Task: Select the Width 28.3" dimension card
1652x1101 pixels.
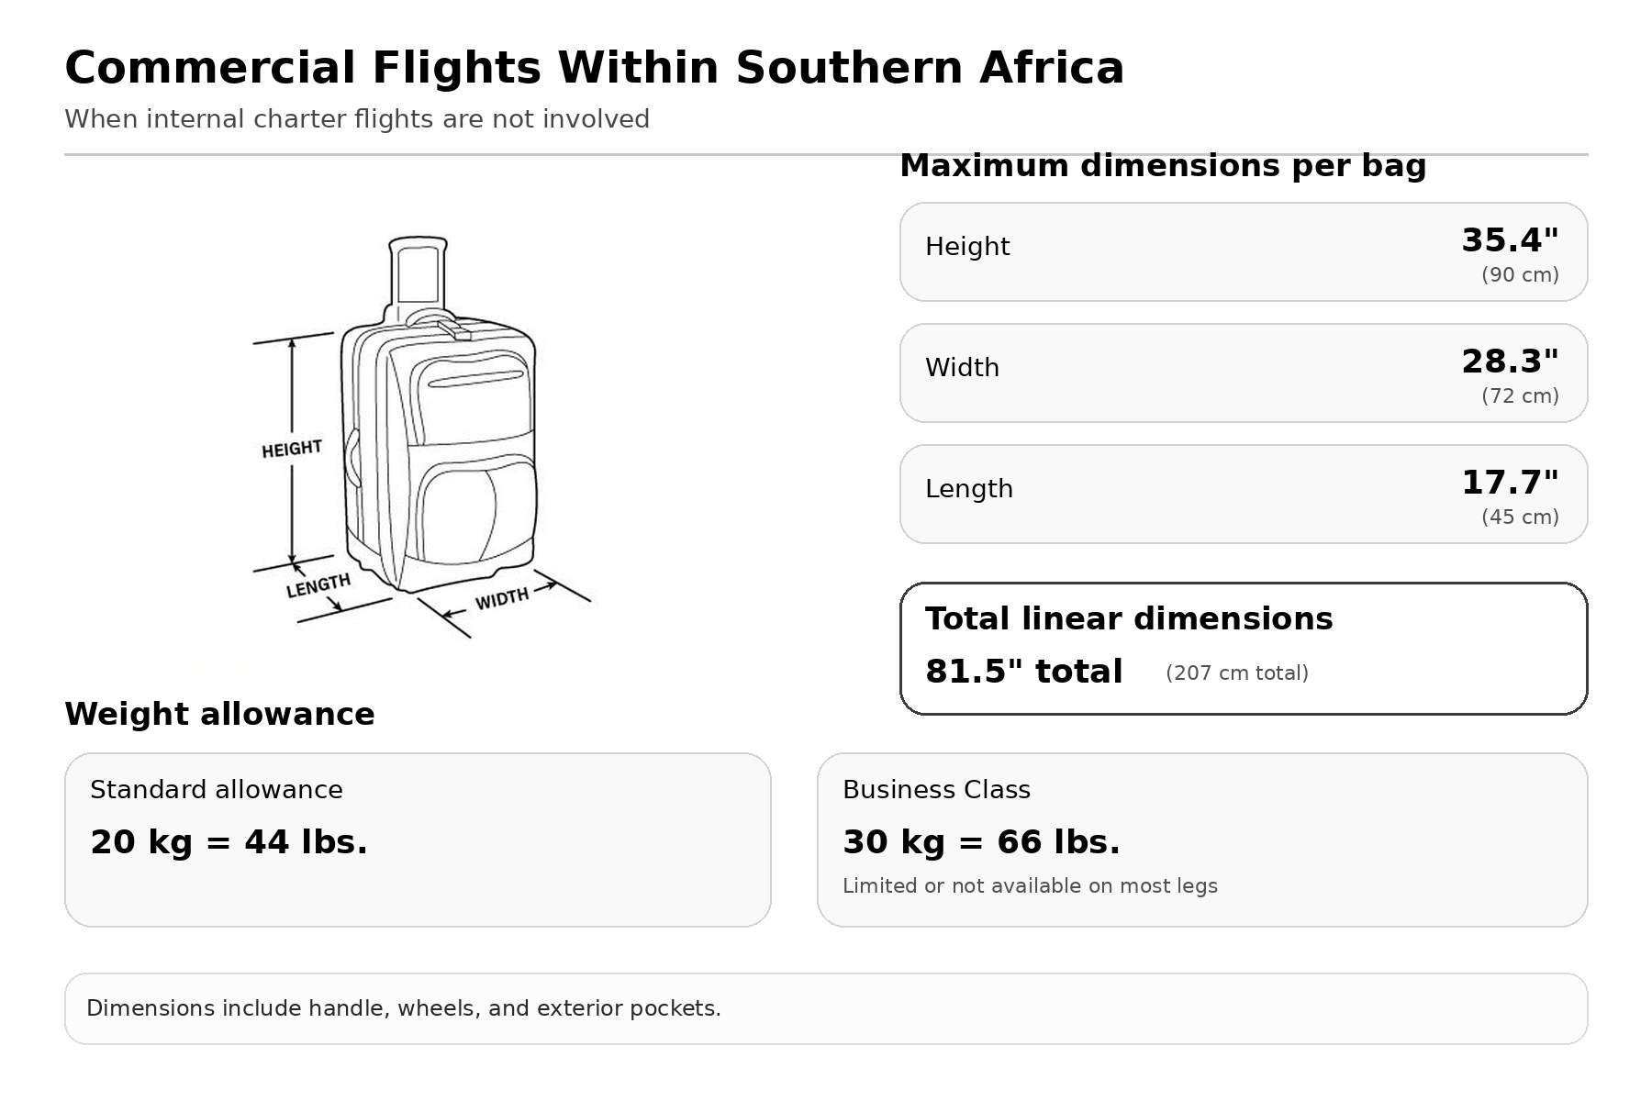Action: click(x=1243, y=373)
